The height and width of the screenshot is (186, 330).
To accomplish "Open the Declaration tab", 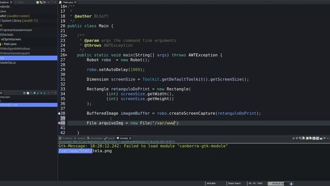I will (95, 138).
